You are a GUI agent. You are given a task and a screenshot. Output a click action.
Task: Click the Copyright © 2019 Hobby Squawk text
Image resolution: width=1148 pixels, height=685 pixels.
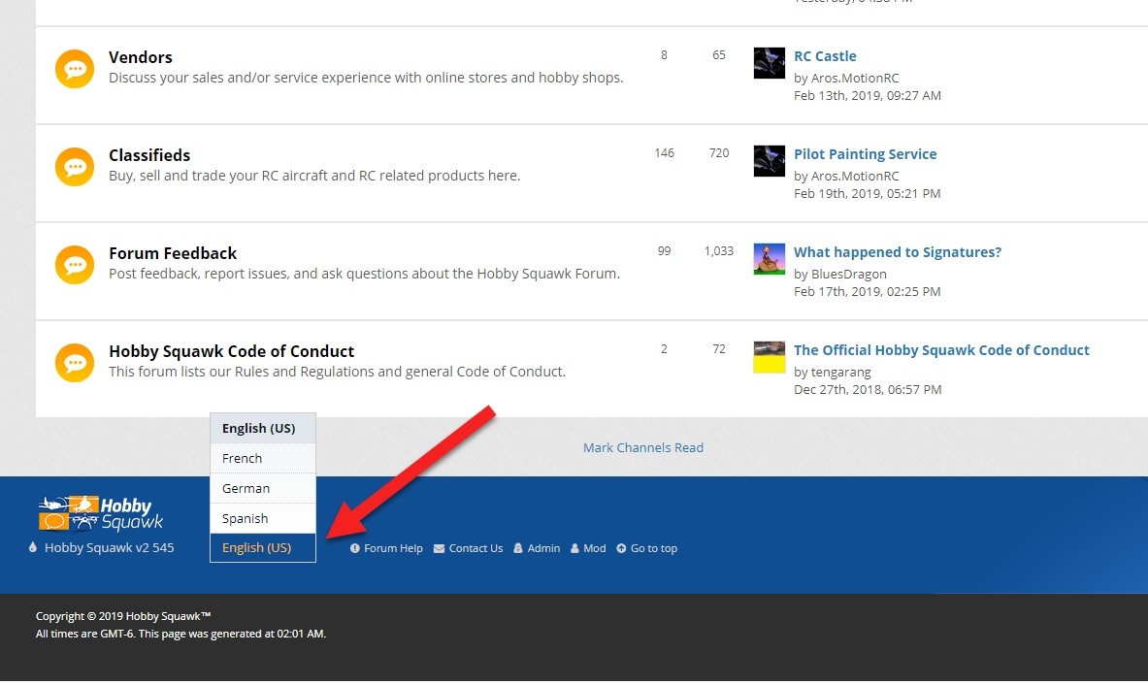[x=124, y=616]
